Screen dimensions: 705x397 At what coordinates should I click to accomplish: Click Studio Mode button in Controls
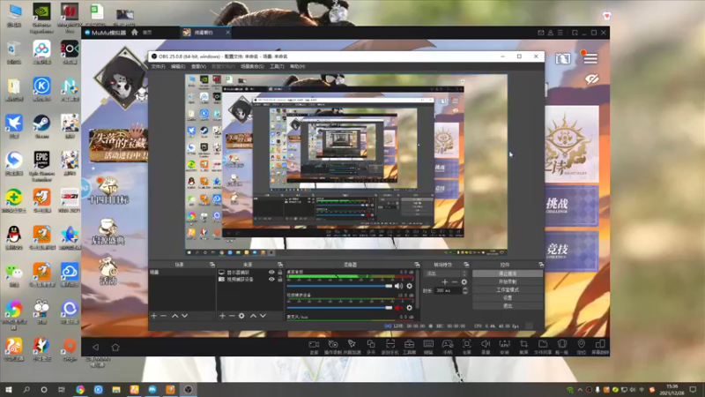point(508,290)
